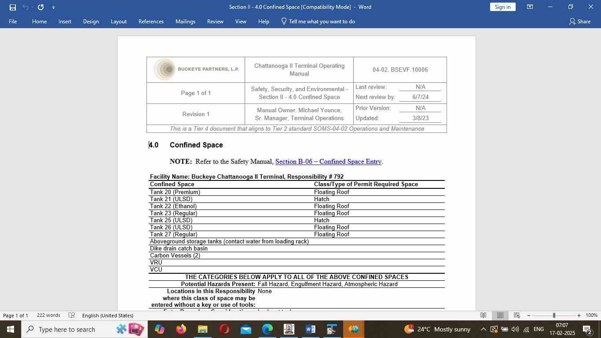Click the zoom out minus button
Screen dimensions: 601x338
pos(528,316)
